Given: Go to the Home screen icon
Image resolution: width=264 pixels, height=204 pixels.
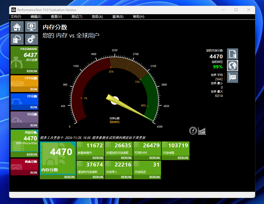Looking at the screenshot, I should click(x=17, y=27).
